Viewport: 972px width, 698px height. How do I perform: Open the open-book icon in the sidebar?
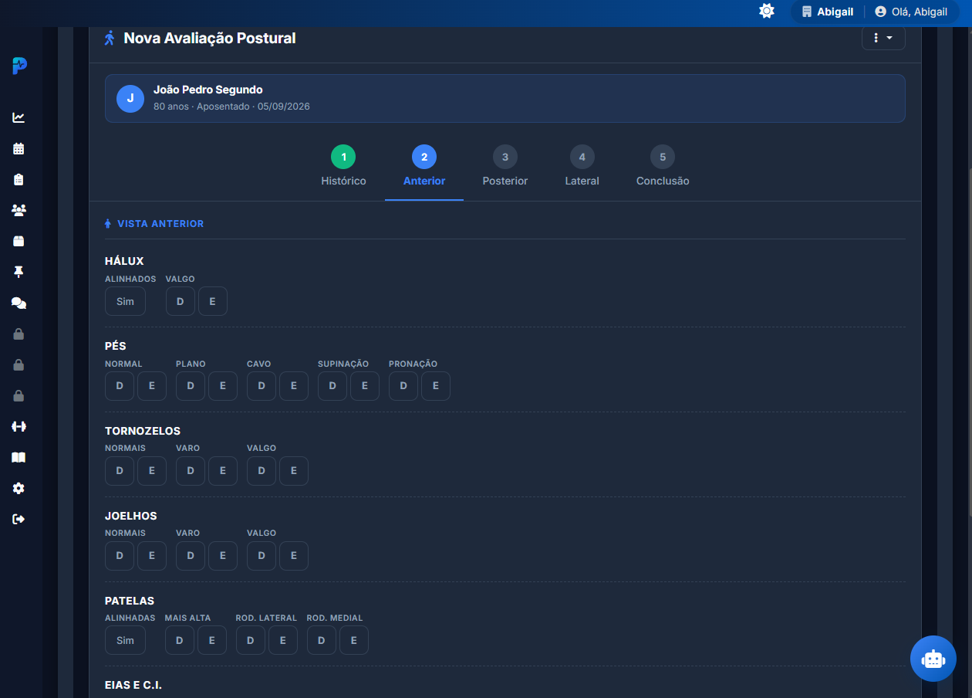[19, 457]
